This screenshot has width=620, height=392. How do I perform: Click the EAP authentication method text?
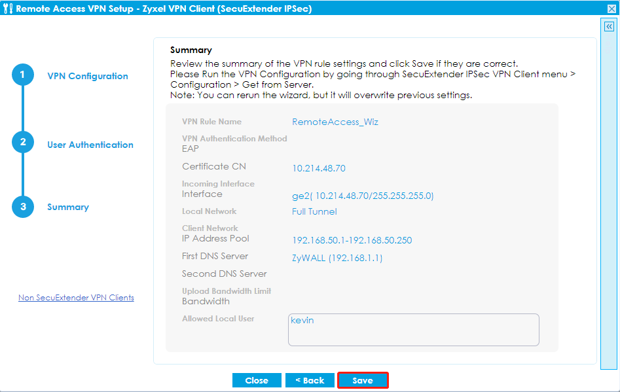click(x=191, y=149)
